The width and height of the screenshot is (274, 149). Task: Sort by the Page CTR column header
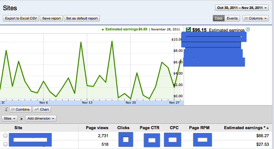tap(150, 128)
